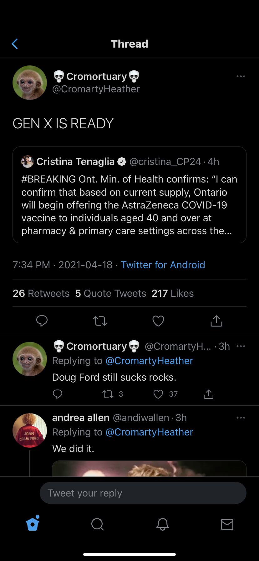Tap the back arrow in Thread header
The height and width of the screenshot is (561, 259).
(x=15, y=44)
